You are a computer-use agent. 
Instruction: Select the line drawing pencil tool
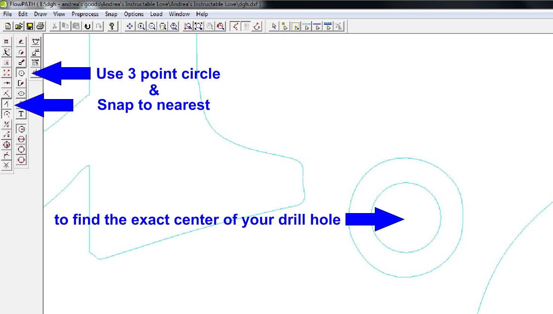(21, 42)
